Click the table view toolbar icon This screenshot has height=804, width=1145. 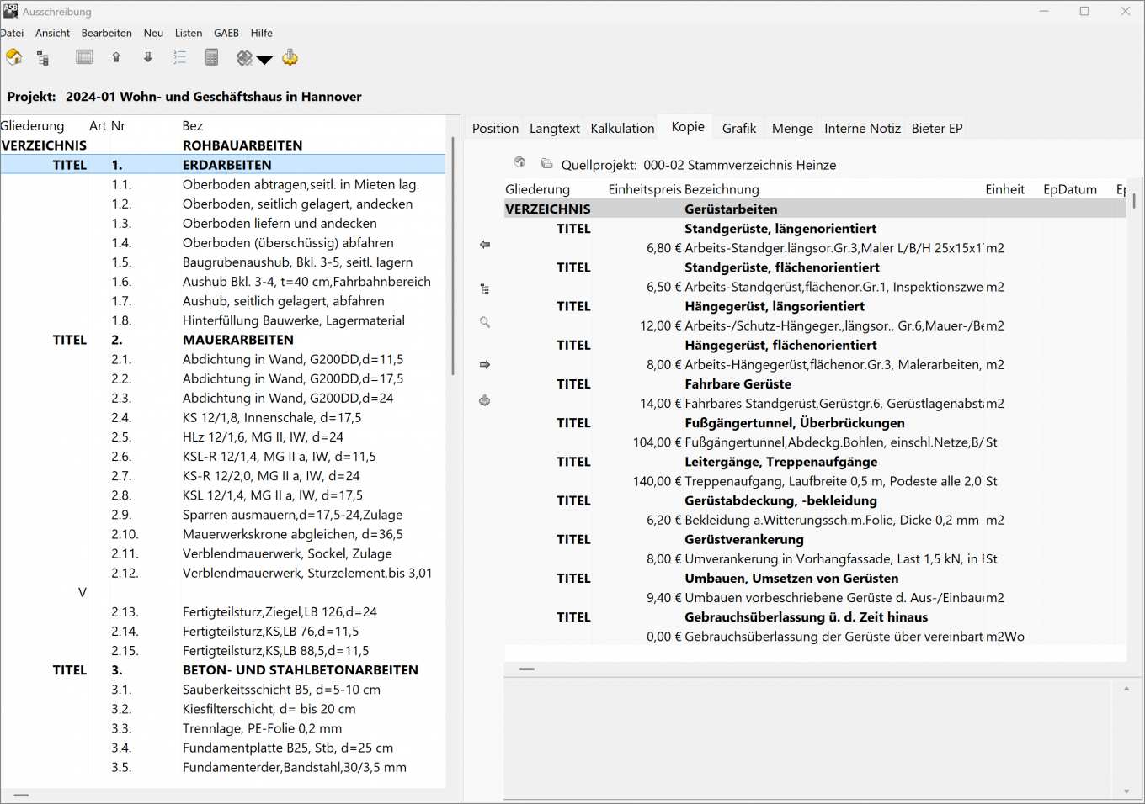[84, 57]
